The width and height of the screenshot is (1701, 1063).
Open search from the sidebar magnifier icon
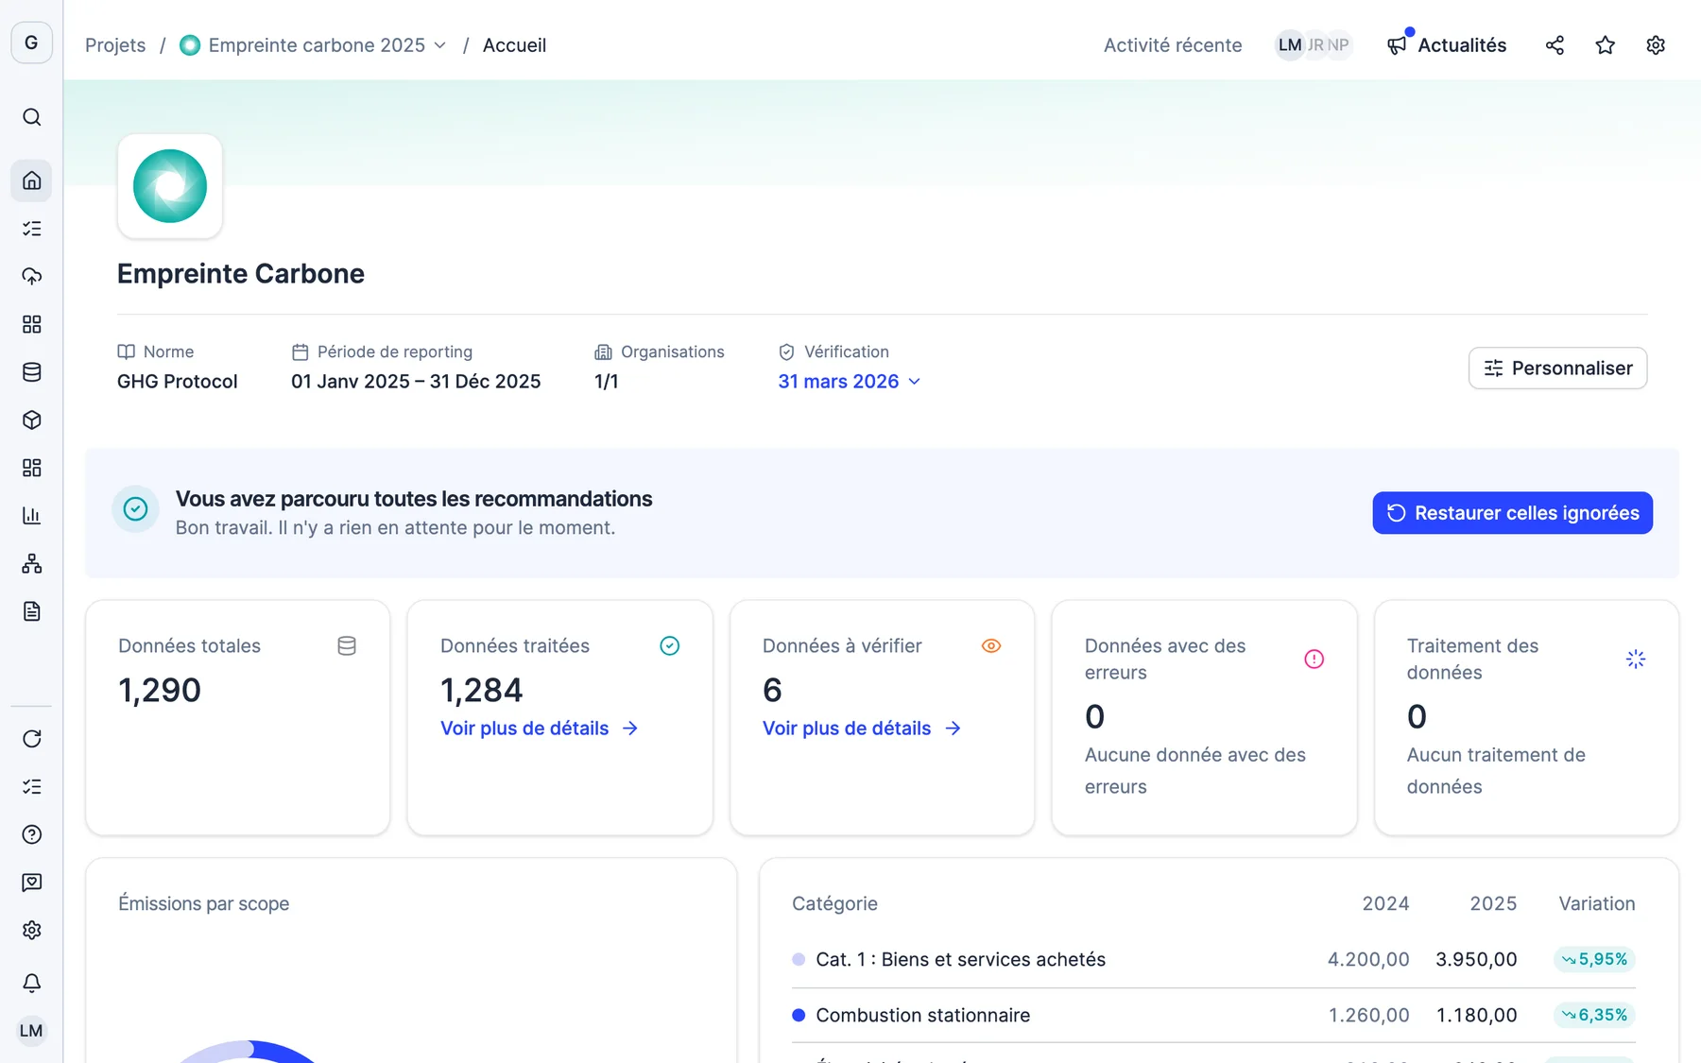click(x=31, y=117)
